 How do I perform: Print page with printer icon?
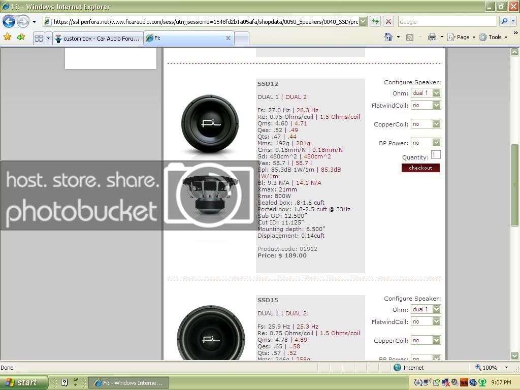coord(432,37)
